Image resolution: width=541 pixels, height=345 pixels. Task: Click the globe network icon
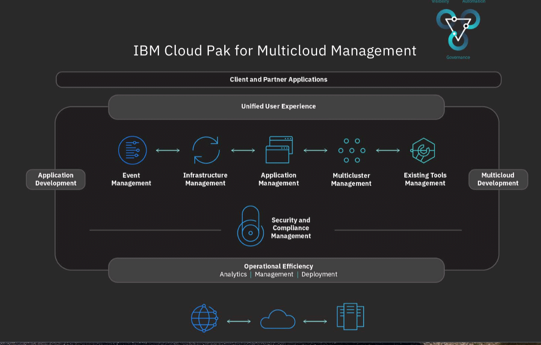pyautogui.click(x=204, y=318)
